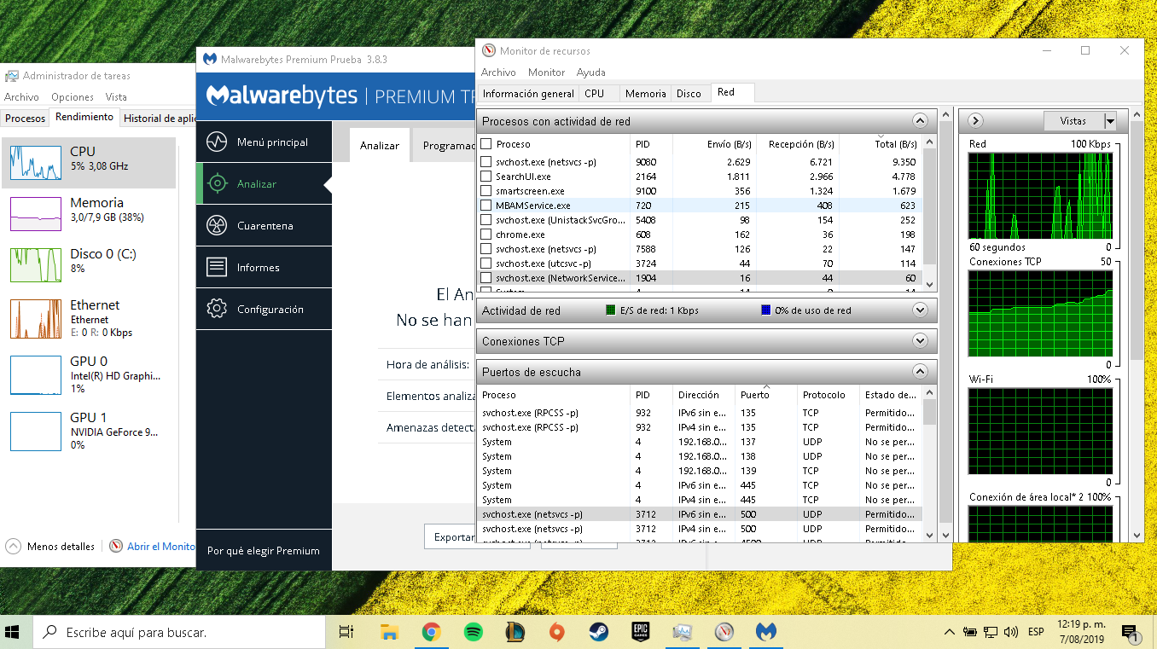The width and height of the screenshot is (1157, 649).
Task: Expand the Actividad de red section
Action: [x=920, y=310]
